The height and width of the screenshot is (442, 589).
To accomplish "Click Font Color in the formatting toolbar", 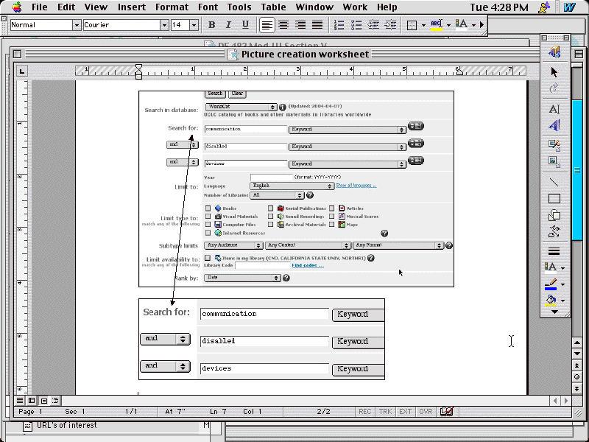I will [462, 25].
